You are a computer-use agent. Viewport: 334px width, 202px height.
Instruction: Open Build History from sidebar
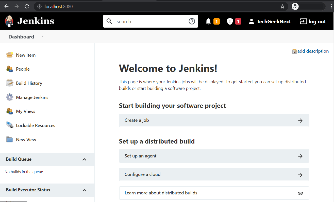[29, 83]
